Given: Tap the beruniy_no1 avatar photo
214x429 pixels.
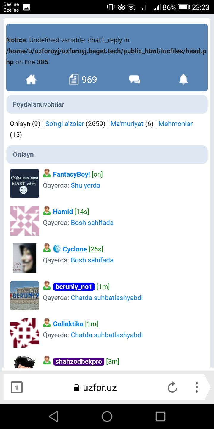Looking at the screenshot, I should pyautogui.click(x=24, y=296).
